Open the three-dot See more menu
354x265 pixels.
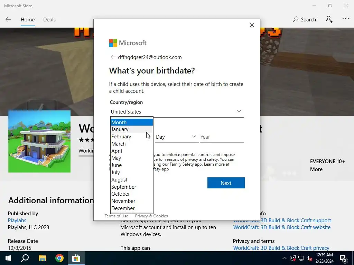[x=345, y=19]
